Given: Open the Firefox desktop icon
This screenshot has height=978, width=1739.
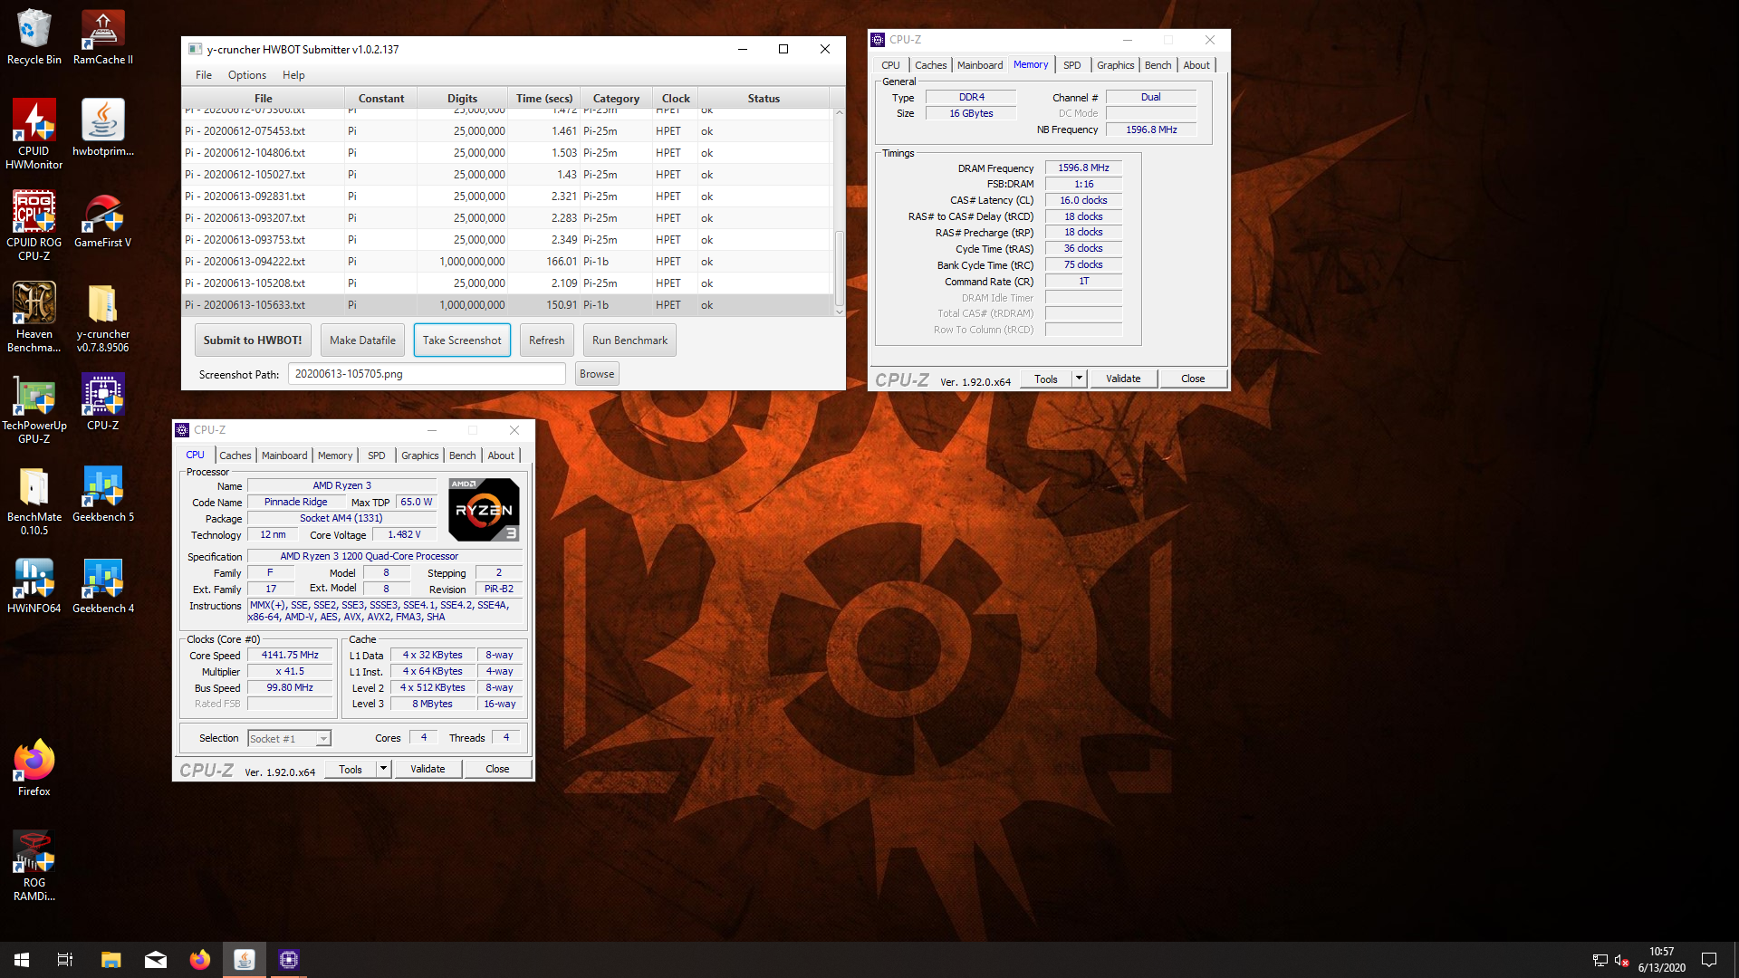Looking at the screenshot, I should point(34,767).
